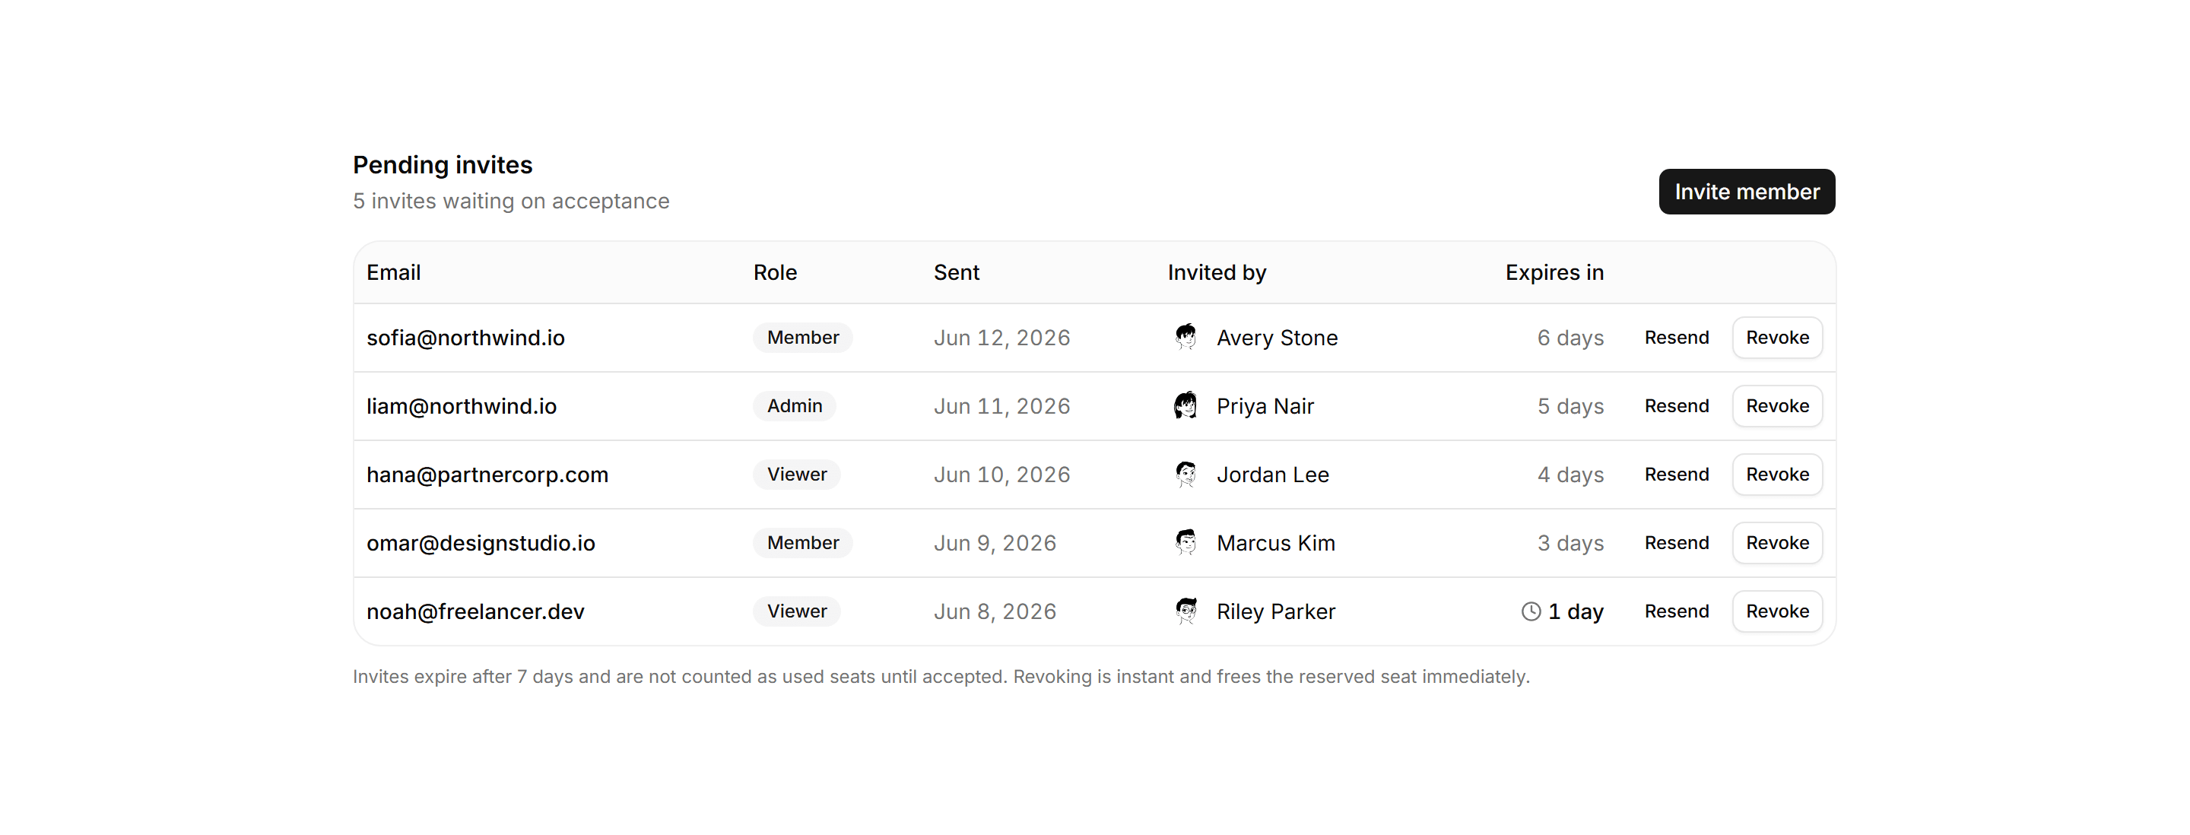
Task: Click the clock icon beside 1 day
Action: (1530, 611)
